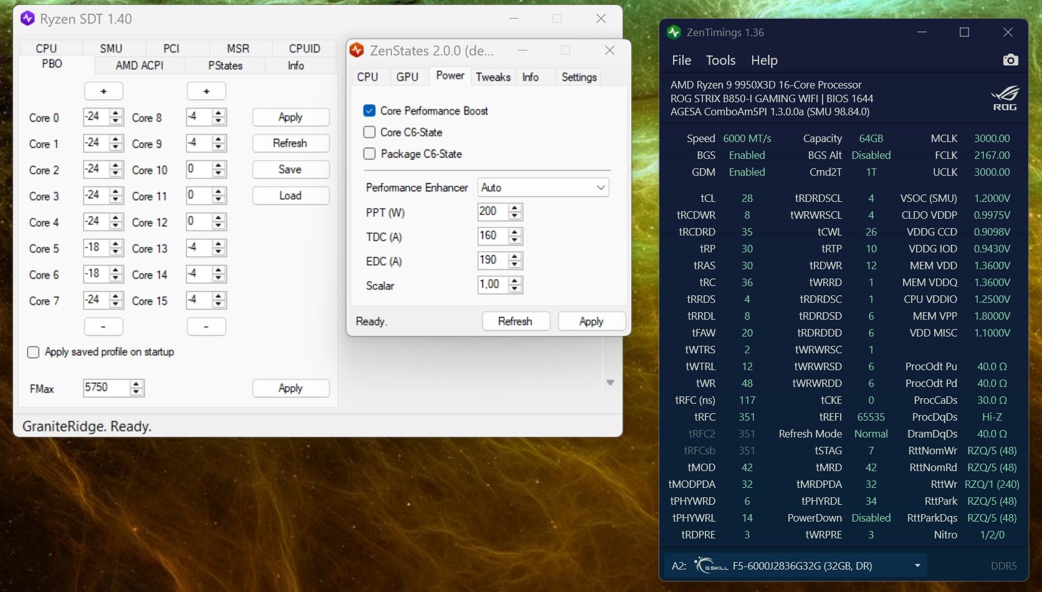
Task: Click the Core 5 offset stepper
Action: [x=116, y=248]
